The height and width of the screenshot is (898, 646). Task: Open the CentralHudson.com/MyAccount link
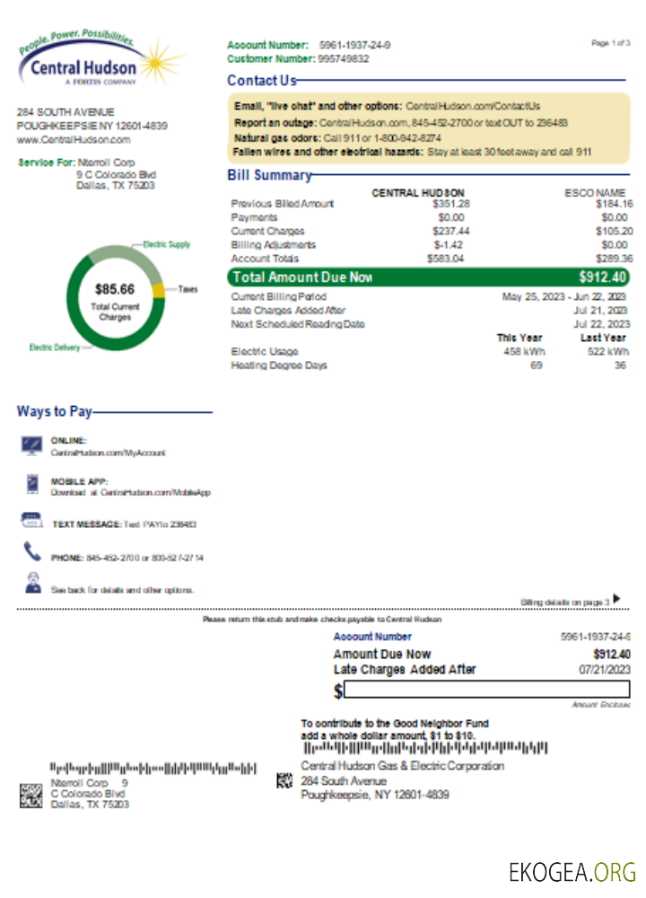pyautogui.click(x=109, y=453)
